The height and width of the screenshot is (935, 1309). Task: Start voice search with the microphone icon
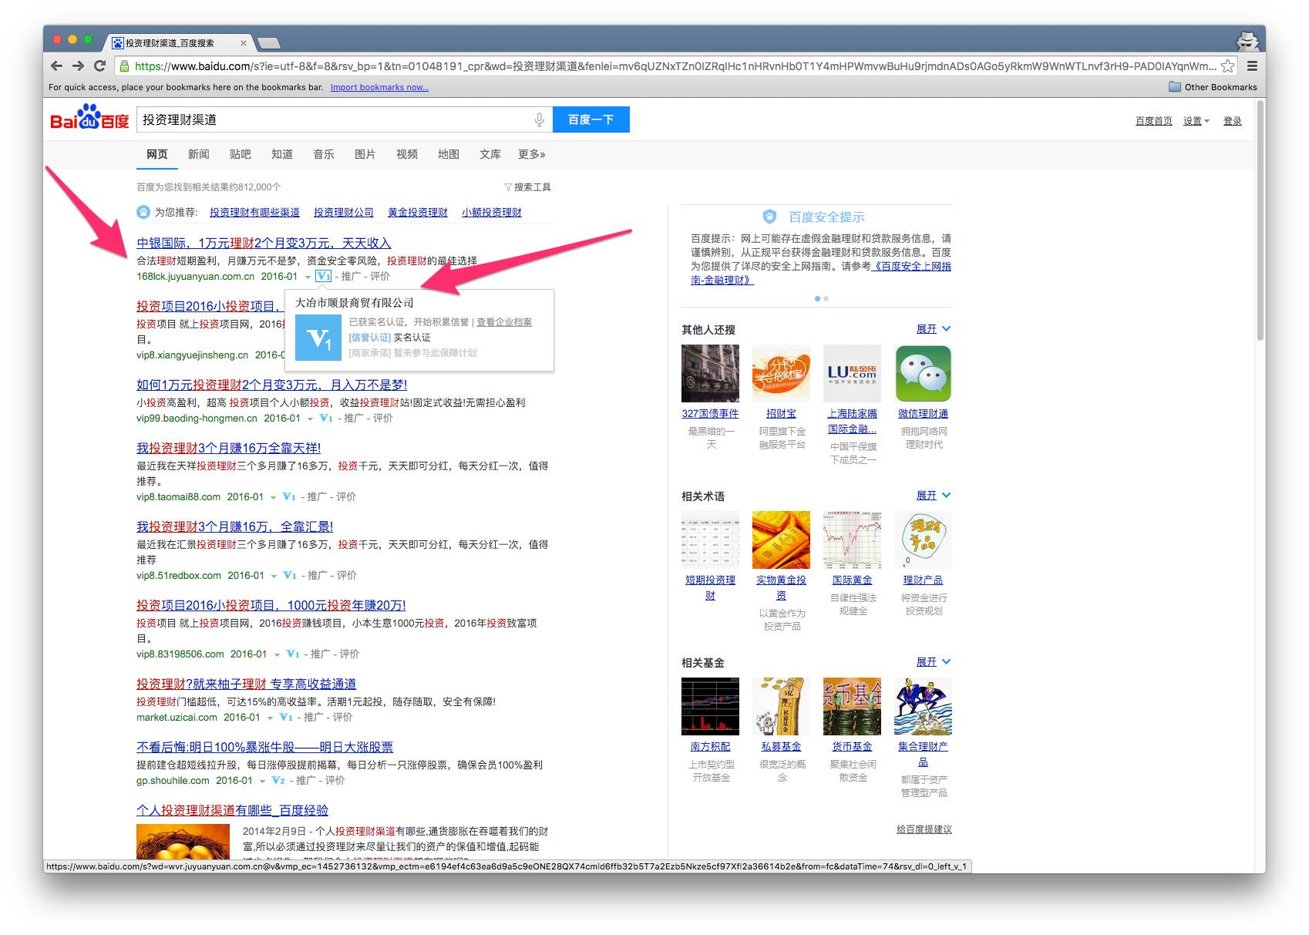(540, 119)
